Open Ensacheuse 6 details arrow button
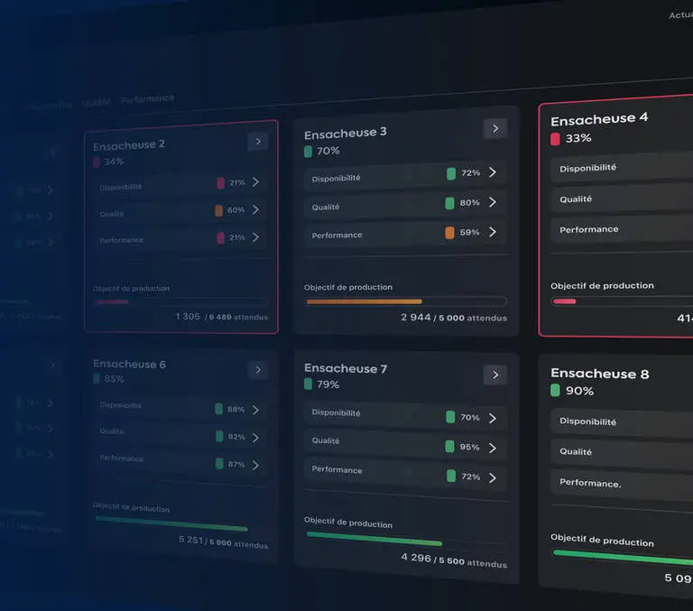Viewport: 693px width, 611px height. (258, 370)
